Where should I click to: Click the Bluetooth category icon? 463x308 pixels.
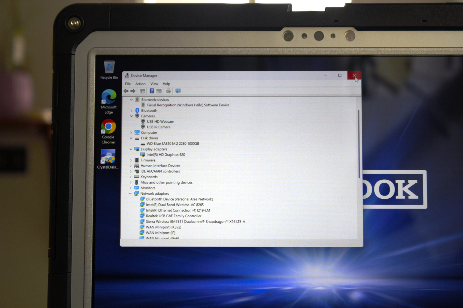(x=137, y=110)
